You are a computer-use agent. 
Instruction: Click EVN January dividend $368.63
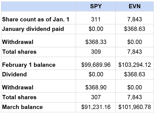pyautogui.click(x=135, y=29)
